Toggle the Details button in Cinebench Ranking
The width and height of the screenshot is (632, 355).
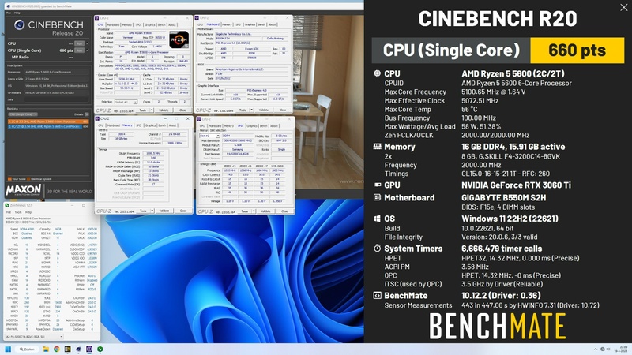coord(87,114)
